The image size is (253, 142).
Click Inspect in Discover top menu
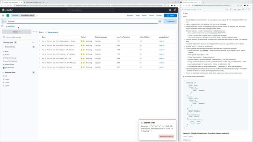[159, 15]
